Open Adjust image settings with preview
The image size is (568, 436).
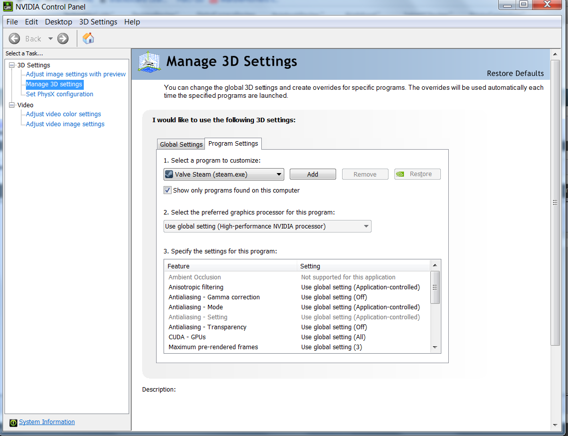(x=76, y=74)
